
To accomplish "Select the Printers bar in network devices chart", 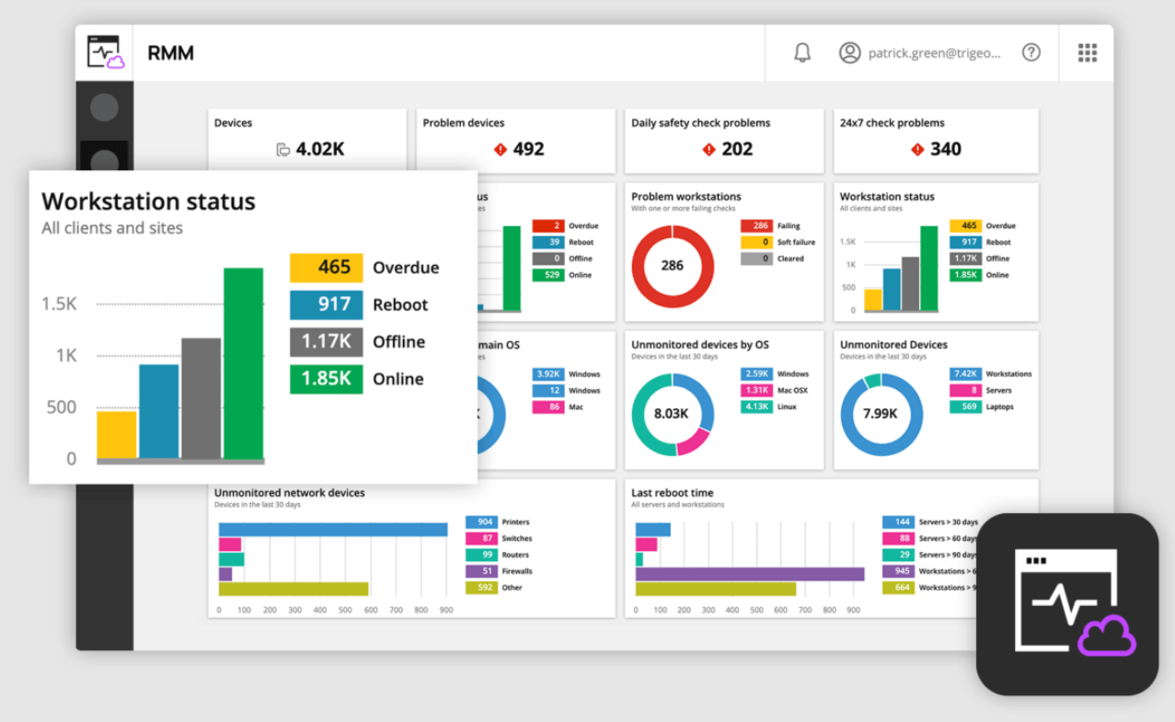I will (x=332, y=530).
